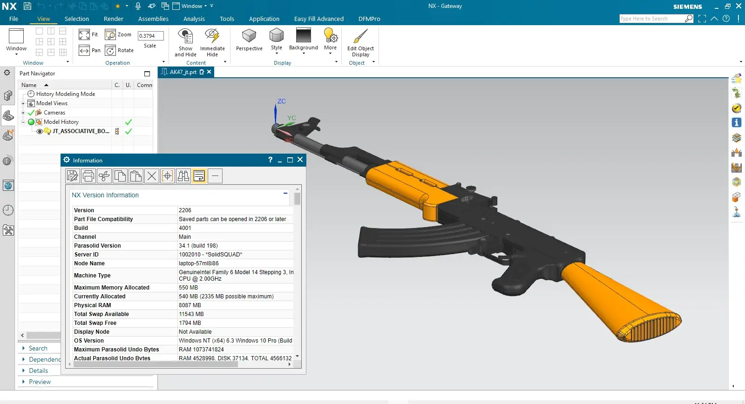745x404 pixels.
Task: Open the Constraint Navigator sidebar tab
Action: pyautogui.click(x=8, y=135)
